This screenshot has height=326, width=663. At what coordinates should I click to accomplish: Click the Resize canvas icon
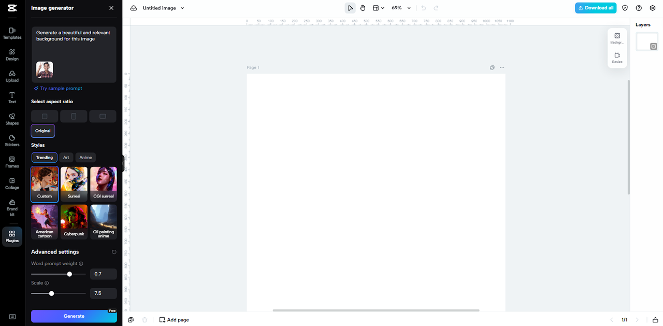tap(617, 58)
